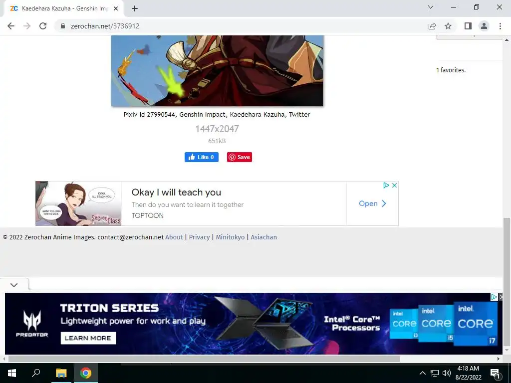Open File Explorer from the taskbar
The image size is (511, 383).
click(x=61, y=373)
